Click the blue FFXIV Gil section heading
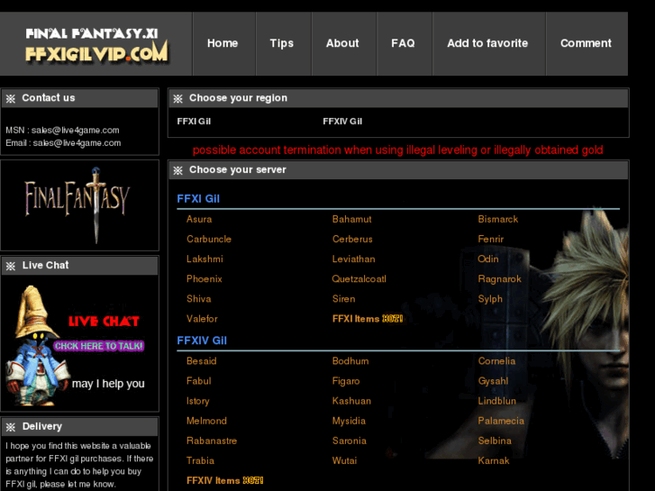Viewport: 655px width, 491px height. point(202,341)
